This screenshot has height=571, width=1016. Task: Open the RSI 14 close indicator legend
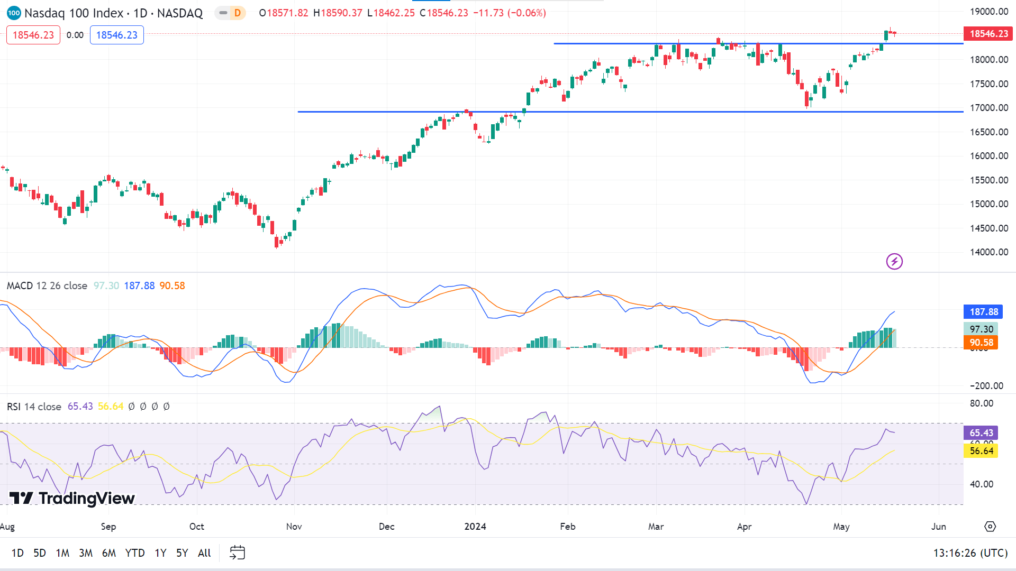point(34,407)
